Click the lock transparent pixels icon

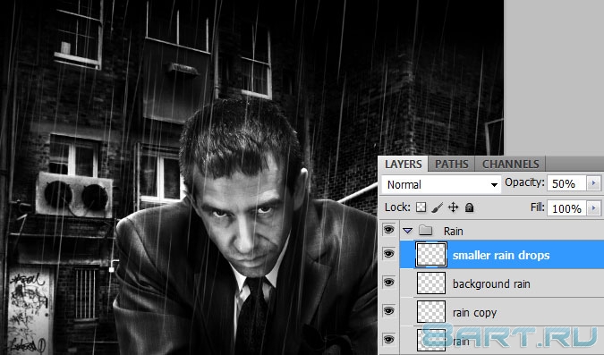coord(421,207)
